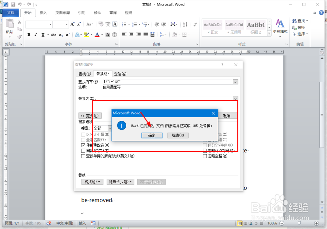Click the Replace with input field
The width and height of the screenshot is (327, 229).
(x=168, y=98)
